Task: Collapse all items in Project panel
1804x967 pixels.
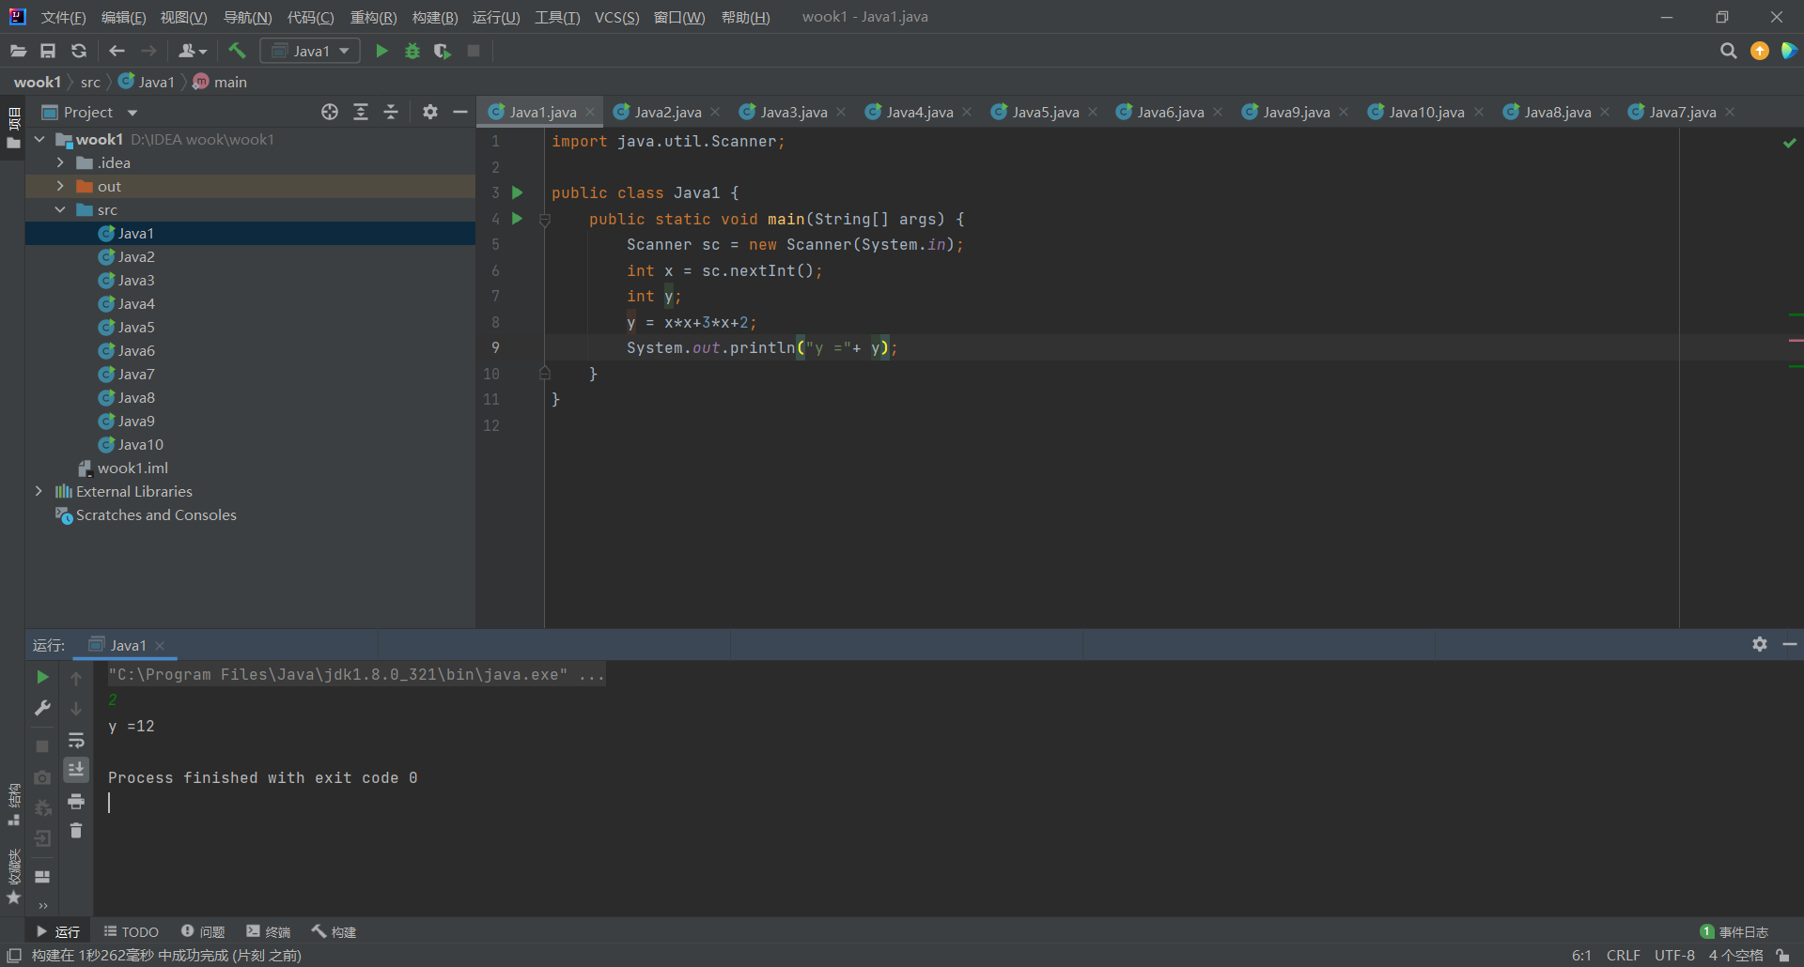Action: [x=391, y=112]
